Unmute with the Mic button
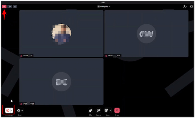 (x=91, y=110)
